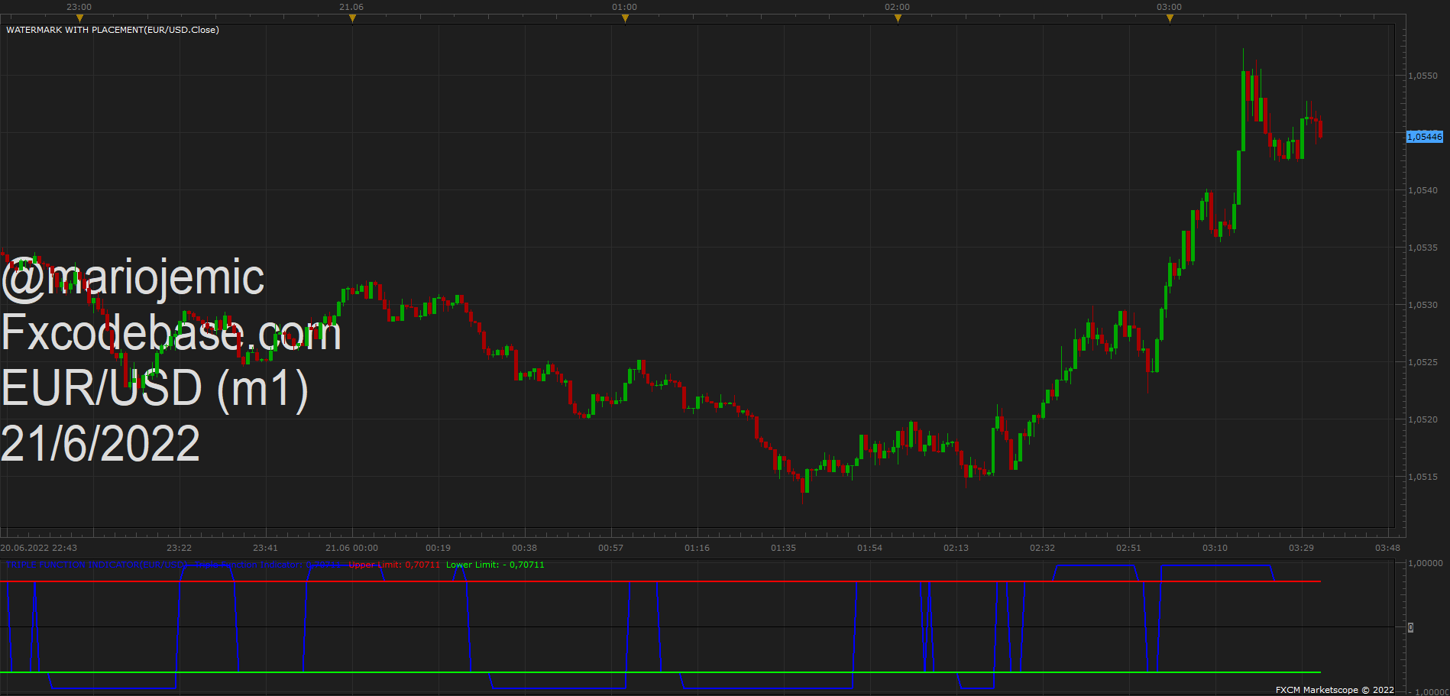This screenshot has height=696, width=1450.
Task: Click the 1,0515 price axis label
Action: 1423,477
